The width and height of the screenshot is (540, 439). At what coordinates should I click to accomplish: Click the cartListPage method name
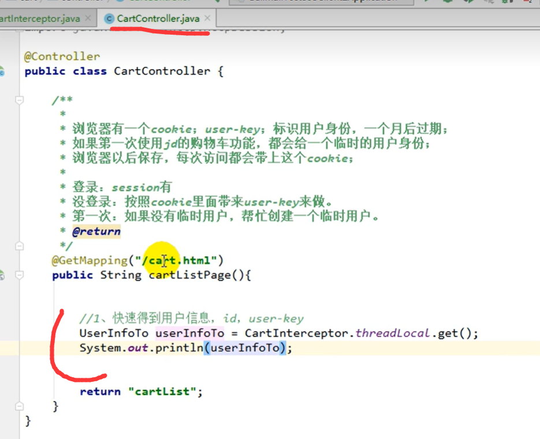(190, 275)
